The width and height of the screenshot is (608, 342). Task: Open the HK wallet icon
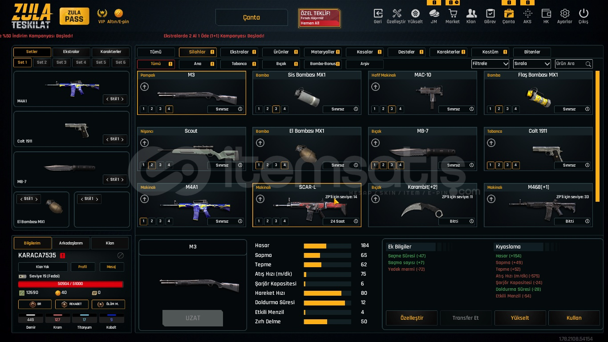pyautogui.click(x=546, y=13)
